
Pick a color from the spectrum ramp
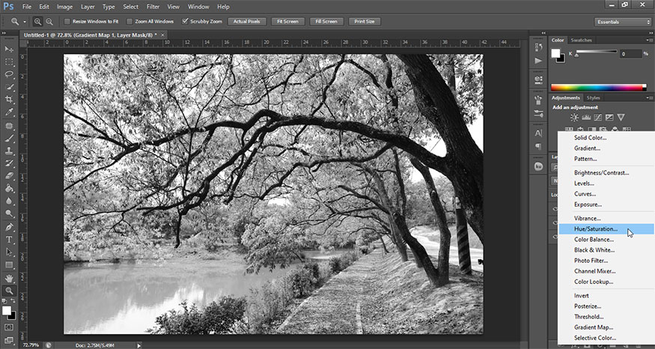point(598,88)
